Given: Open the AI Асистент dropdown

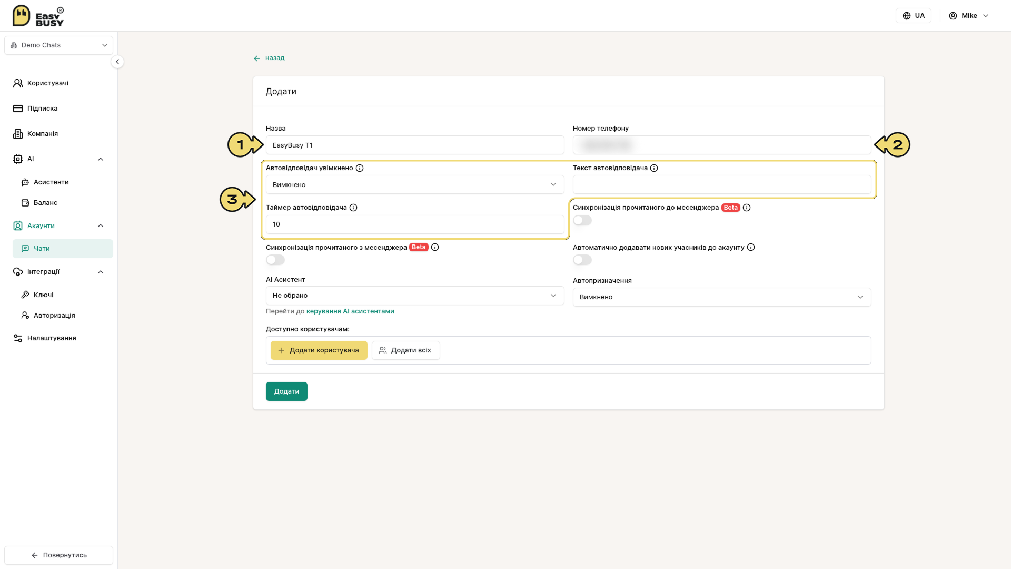Looking at the screenshot, I should click(415, 296).
